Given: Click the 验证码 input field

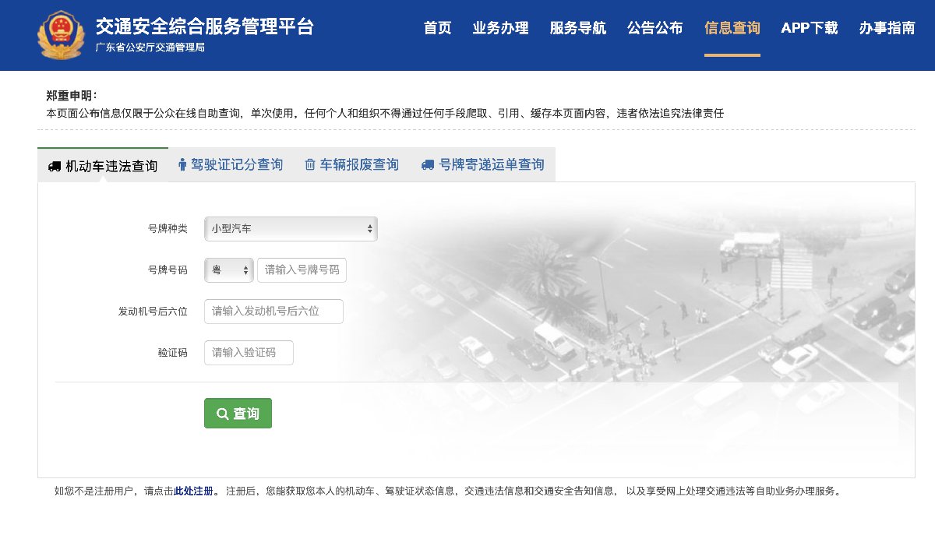Looking at the screenshot, I should pos(249,353).
